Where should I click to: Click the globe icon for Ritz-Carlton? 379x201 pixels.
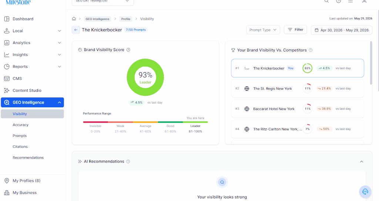[x=247, y=129]
